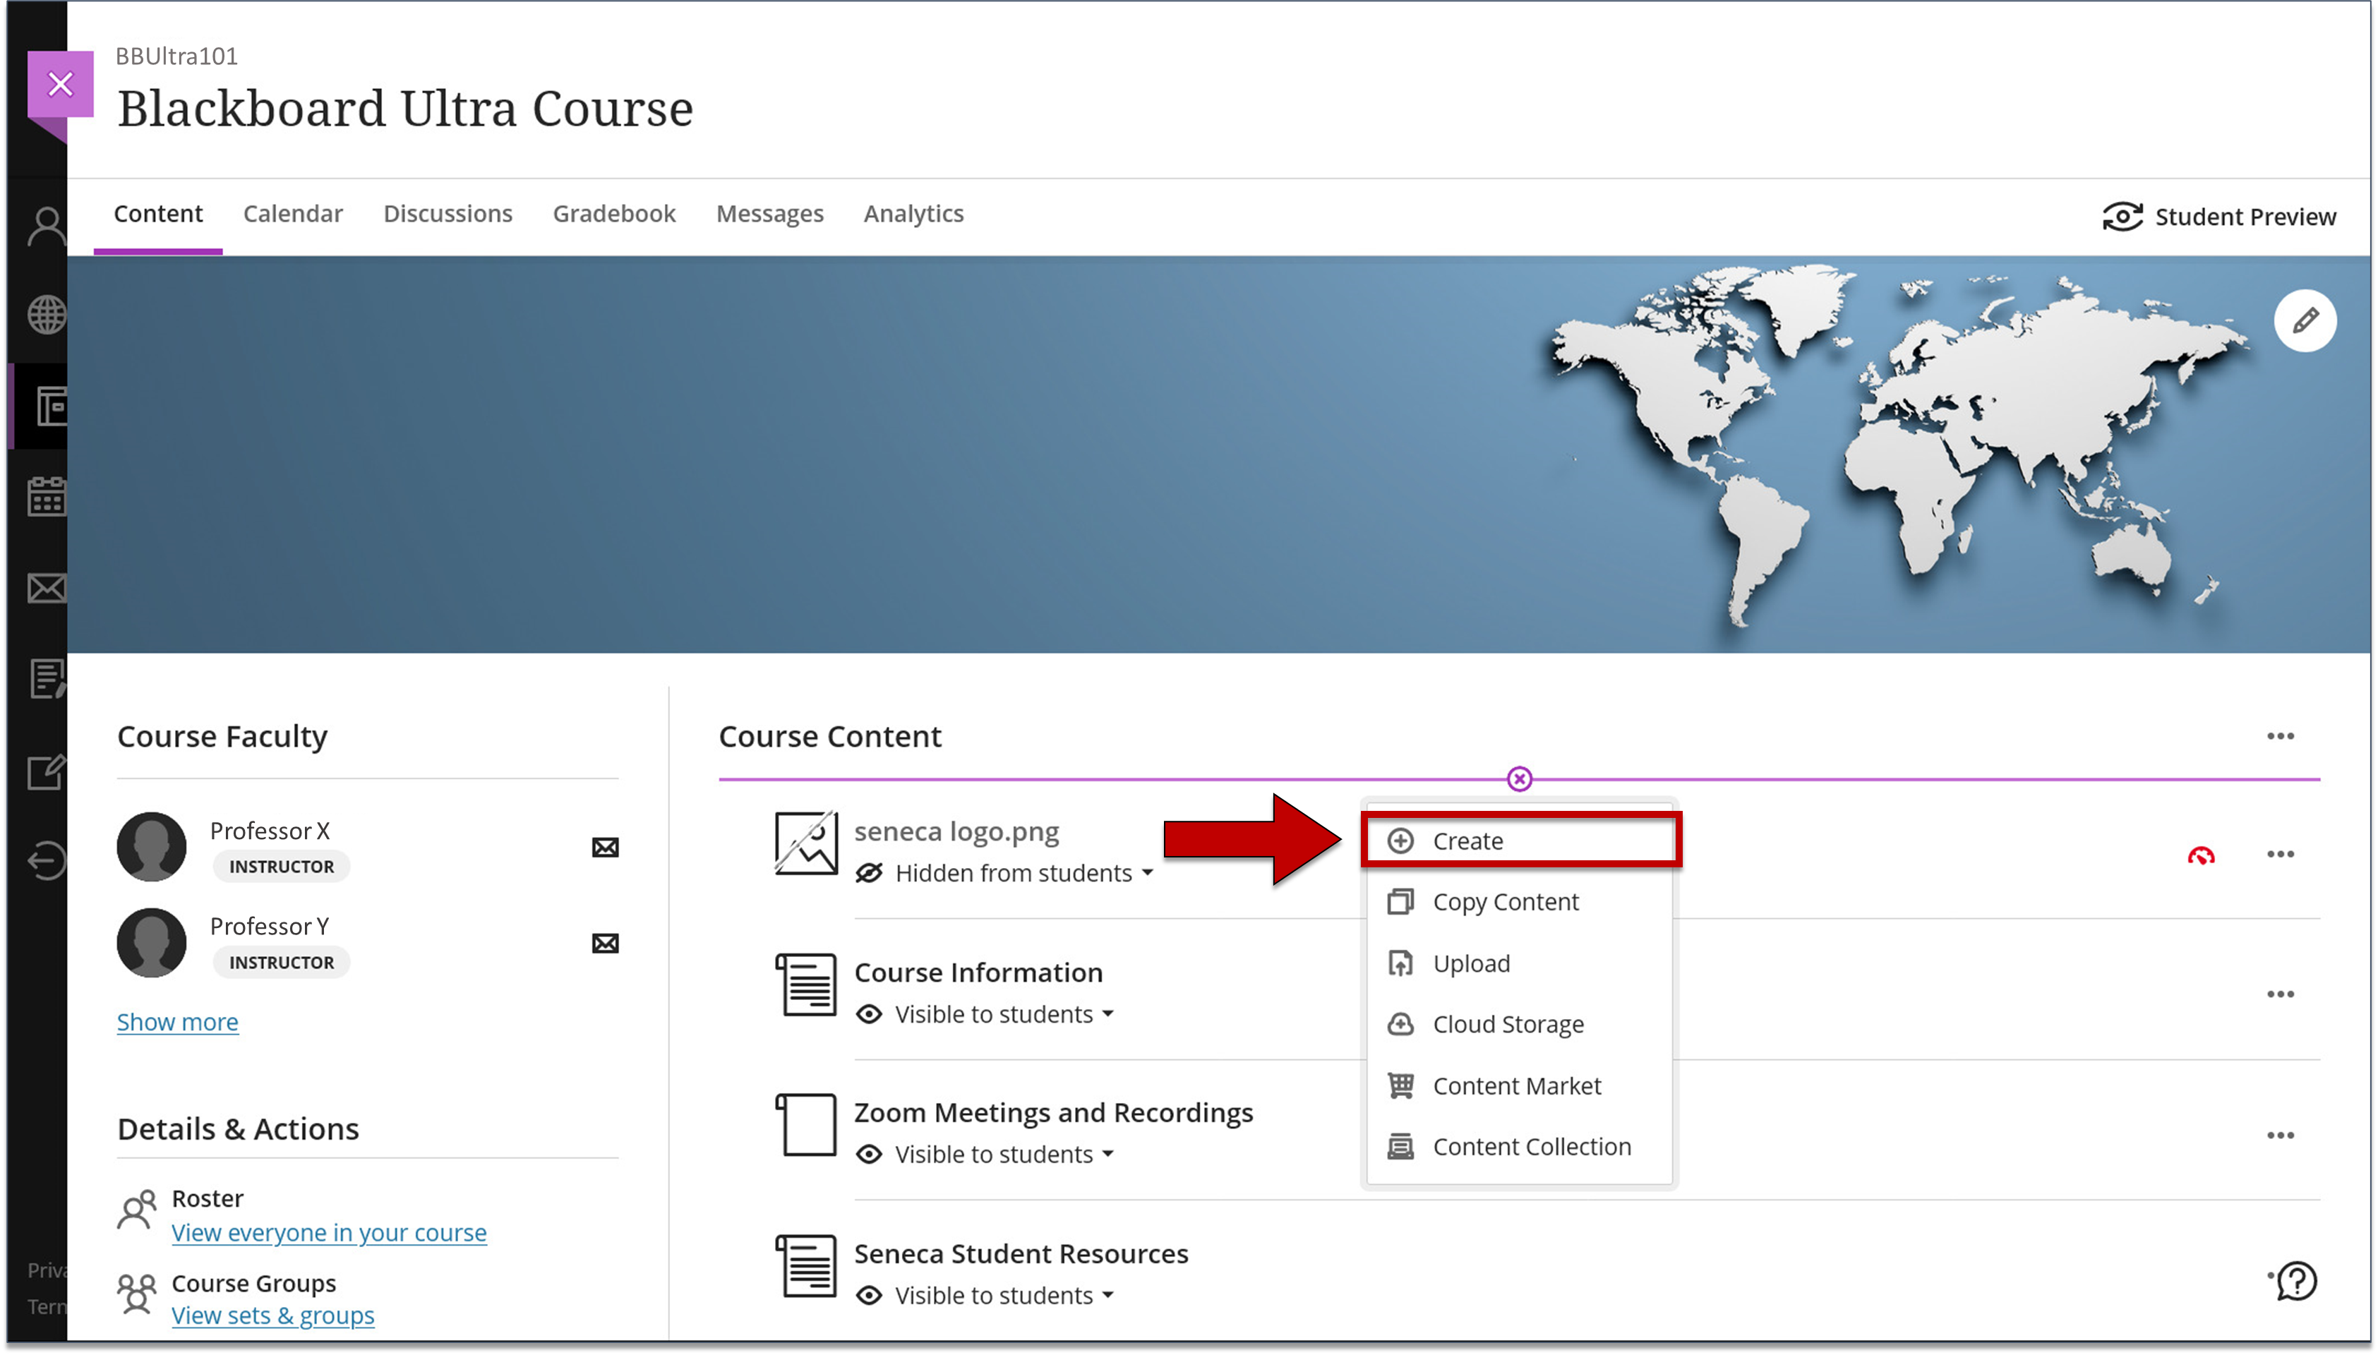Open the Courses icon in sidebar
The image size is (2378, 1355).
(52, 406)
